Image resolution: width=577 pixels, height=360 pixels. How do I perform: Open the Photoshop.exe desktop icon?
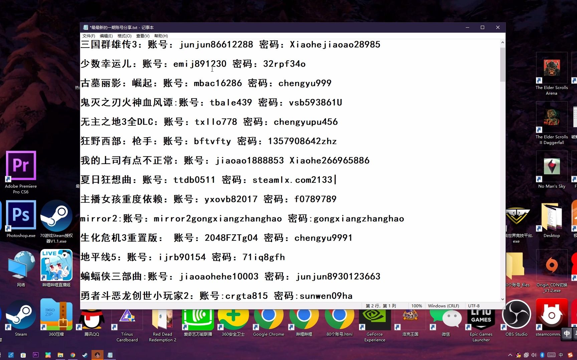click(21, 219)
